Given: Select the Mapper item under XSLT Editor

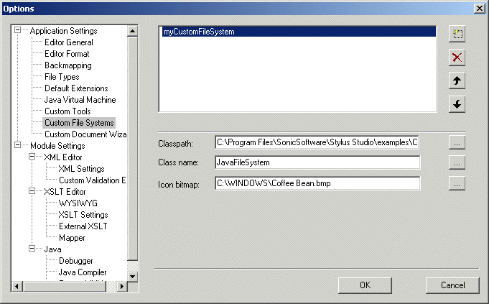Looking at the screenshot, I should click(72, 238).
